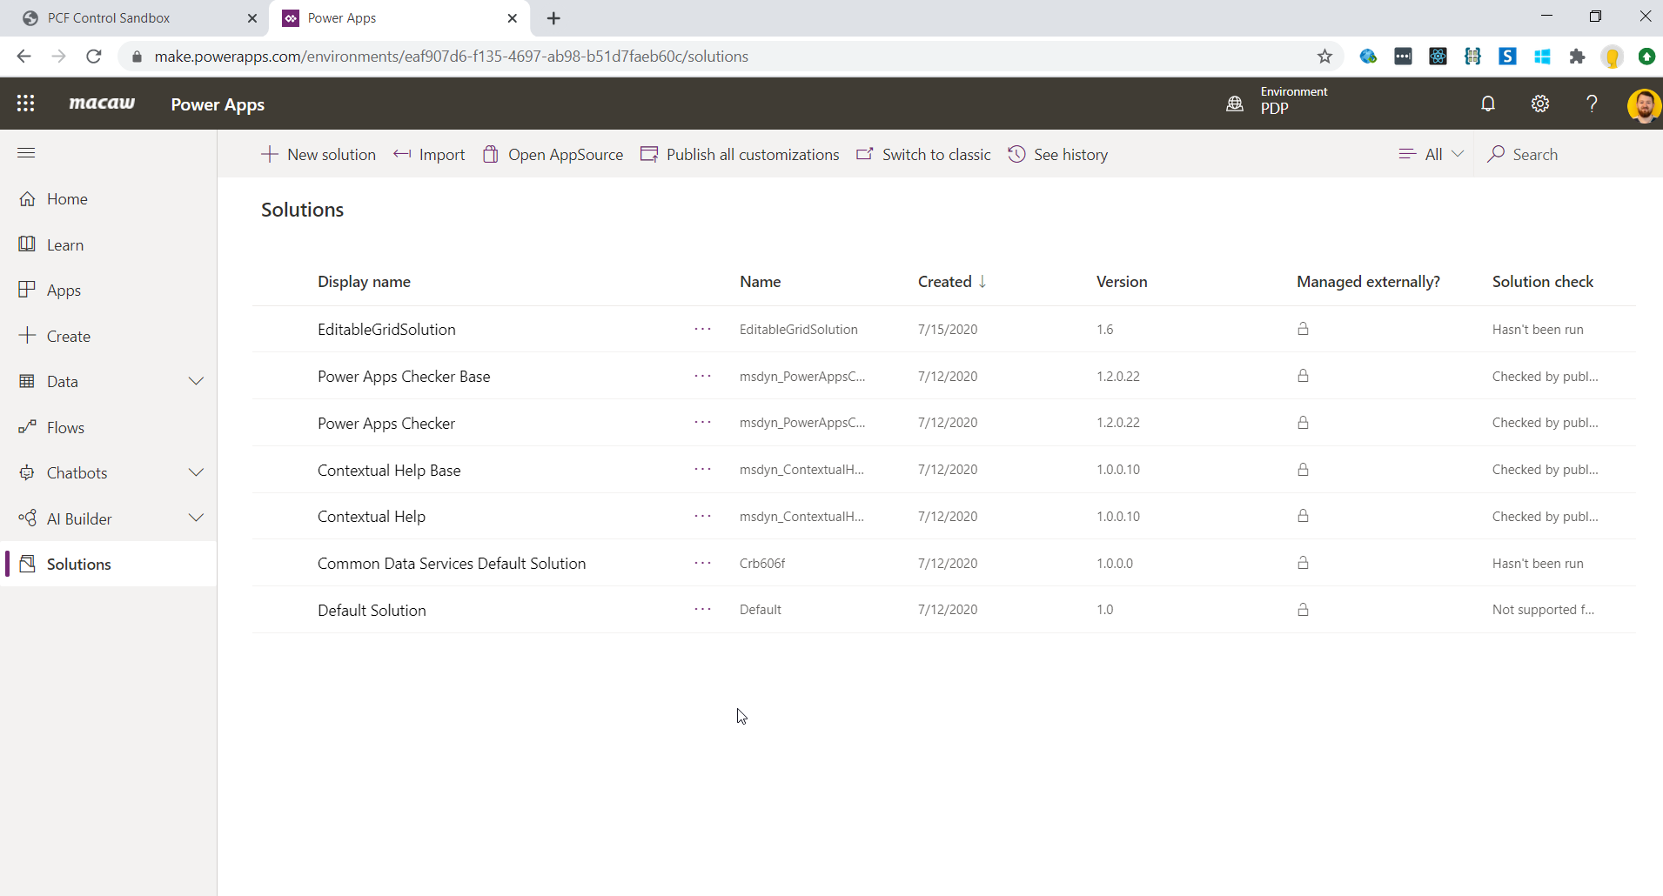Open Contextual Help solution
1663x896 pixels.
(x=372, y=517)
